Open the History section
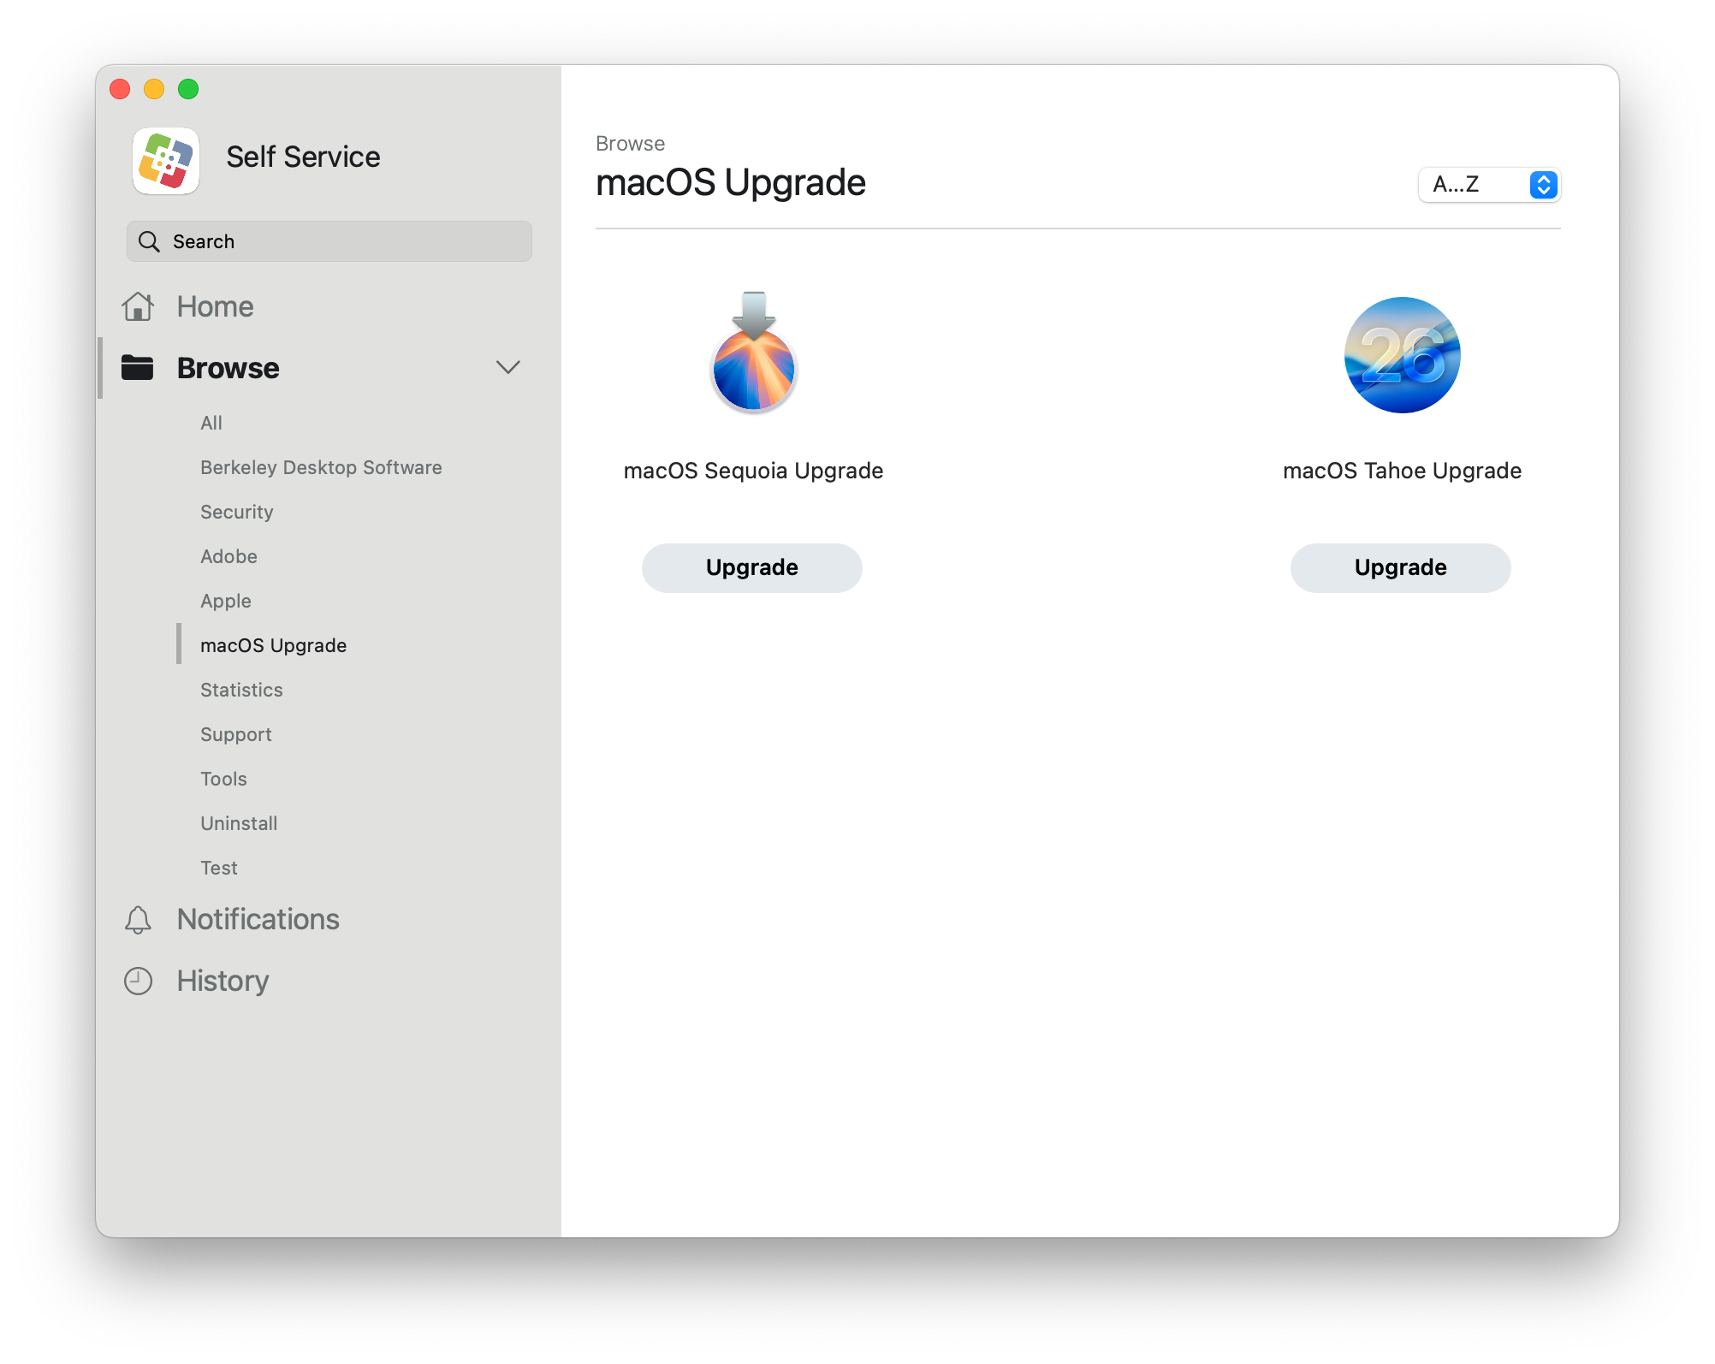 223,981
